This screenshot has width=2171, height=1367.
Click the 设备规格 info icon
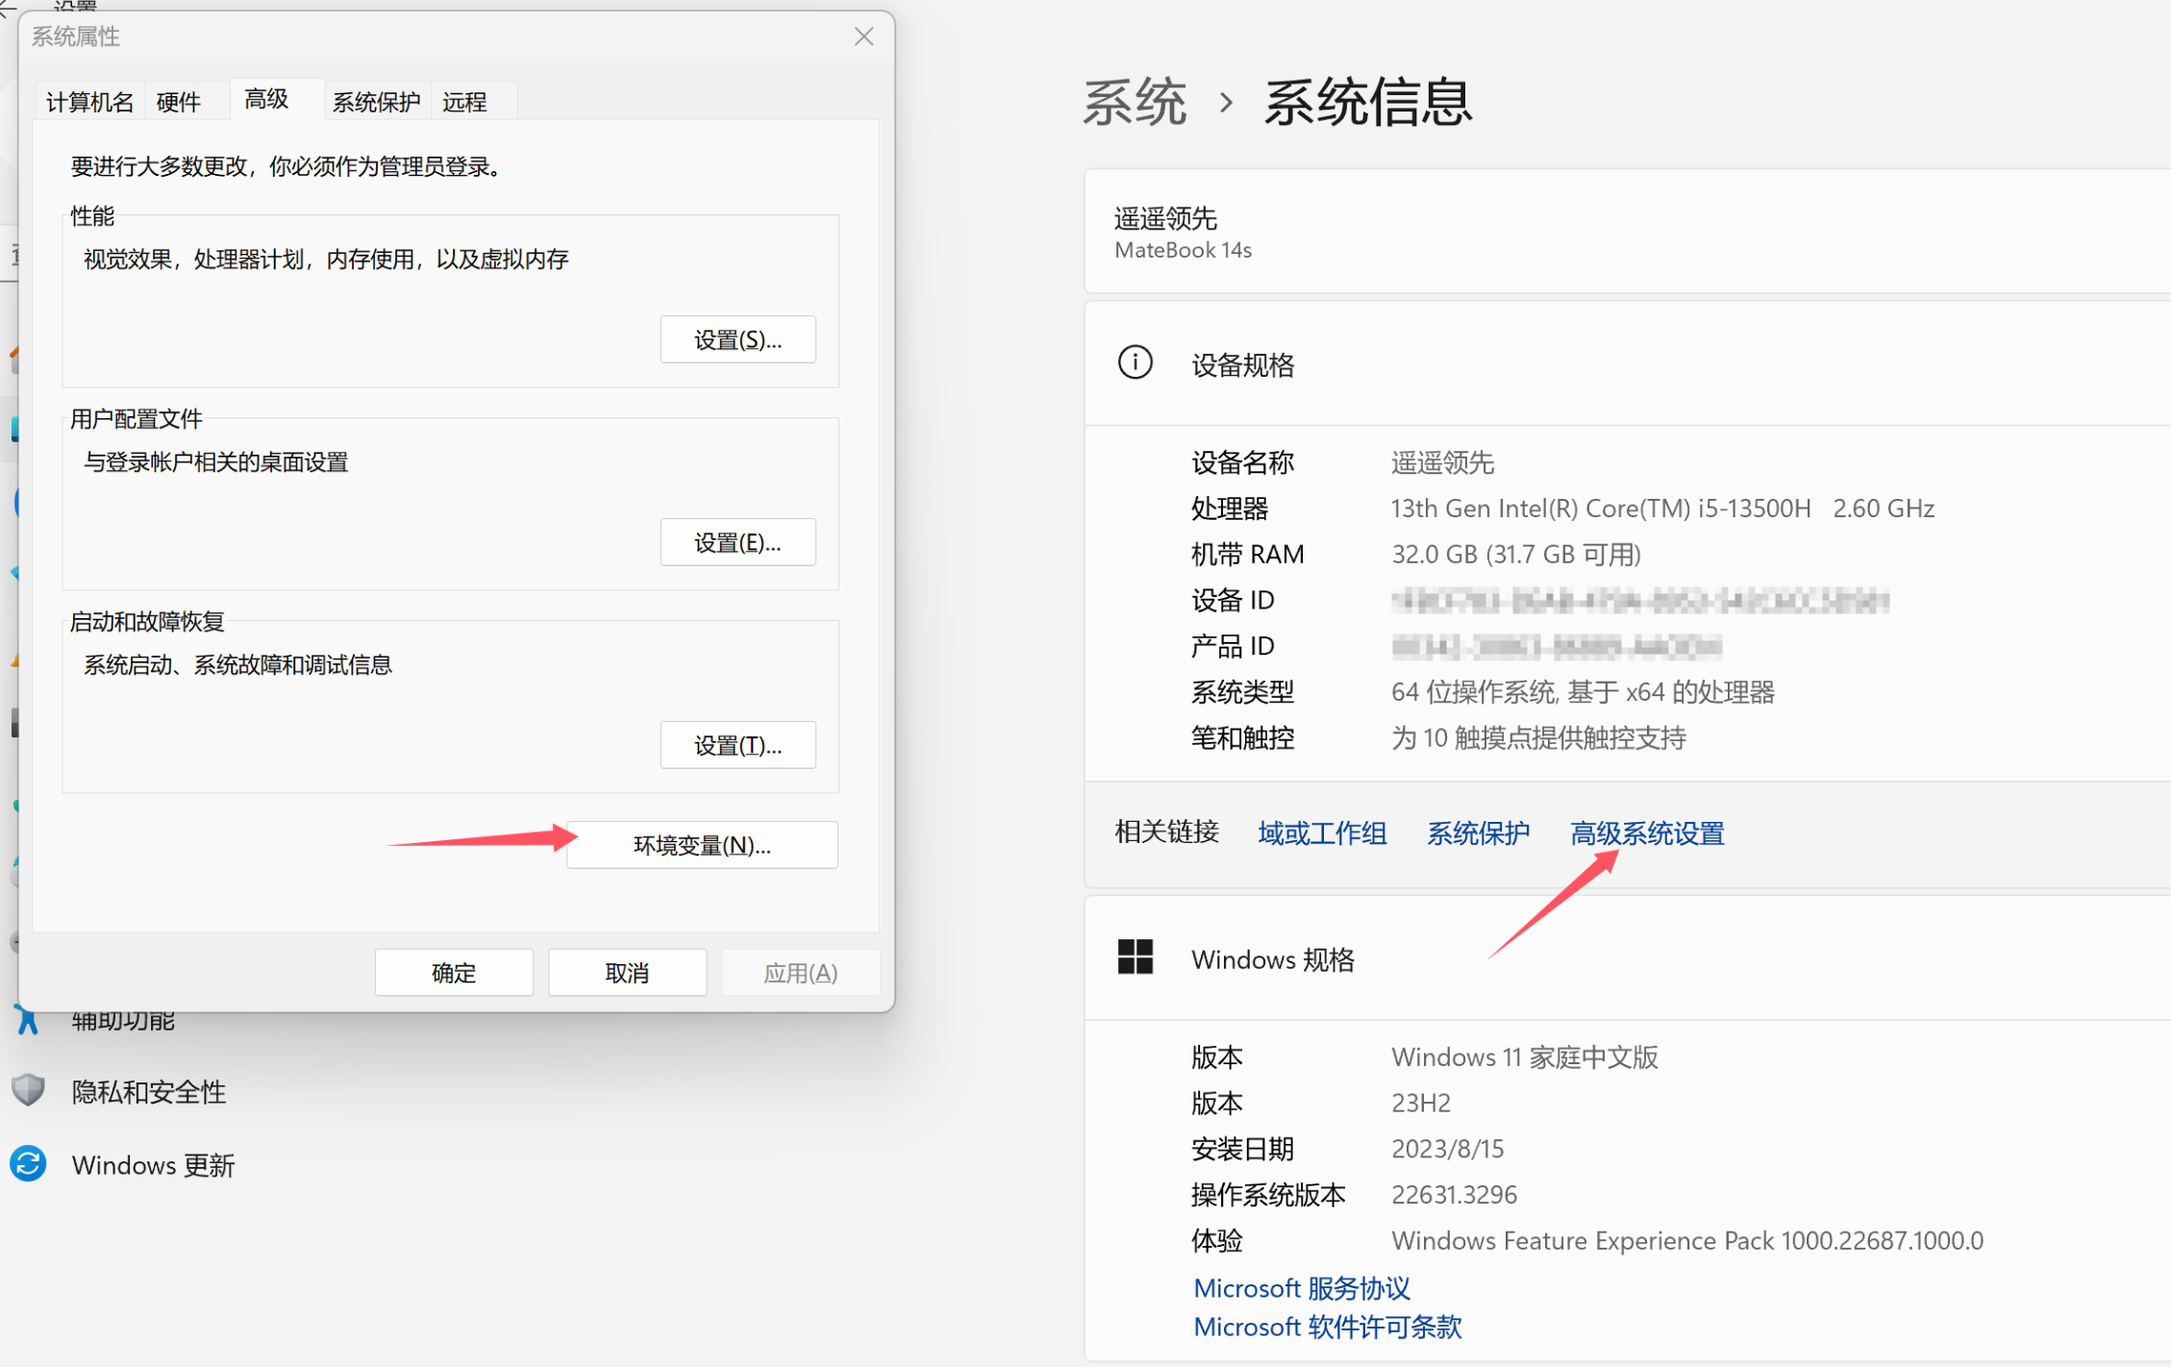click(x=1135, y=362)
